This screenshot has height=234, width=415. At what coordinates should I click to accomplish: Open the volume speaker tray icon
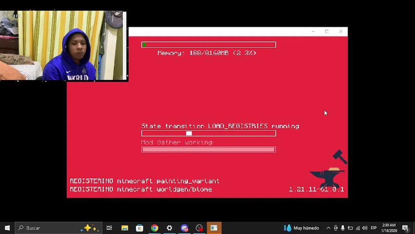coord(365,228)
